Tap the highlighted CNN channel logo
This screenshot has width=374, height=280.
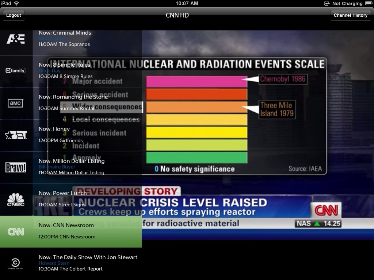tap(16, 232)
